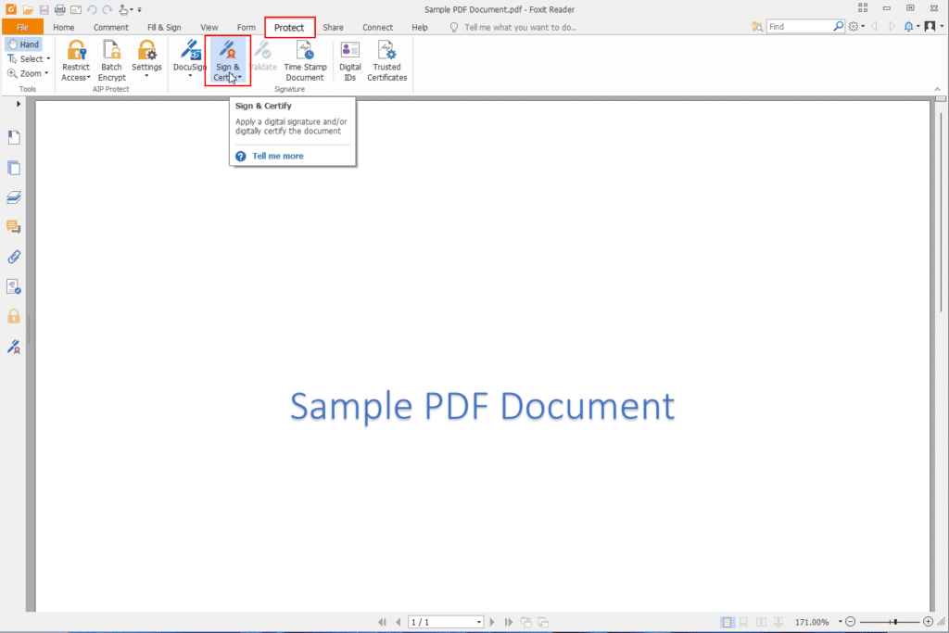This screenshot has height=633, width=949.
Task: Go to the first page
Action: 382,622
